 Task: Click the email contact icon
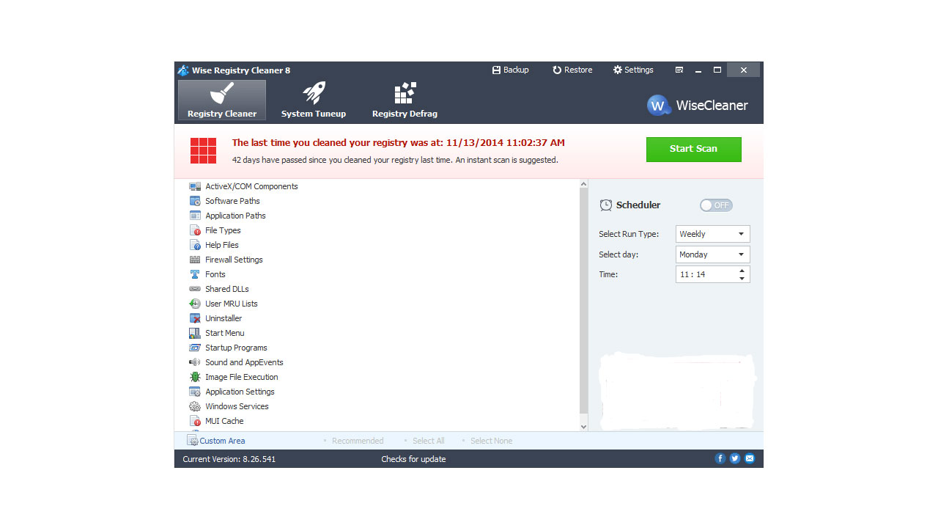(750, 458)
